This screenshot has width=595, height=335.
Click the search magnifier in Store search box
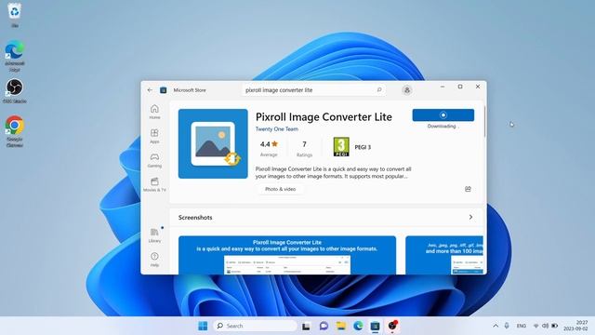(x=379, y=89)
